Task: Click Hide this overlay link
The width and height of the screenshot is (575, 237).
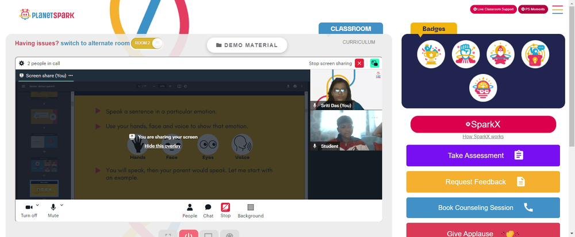Action: tap(163, 146)
